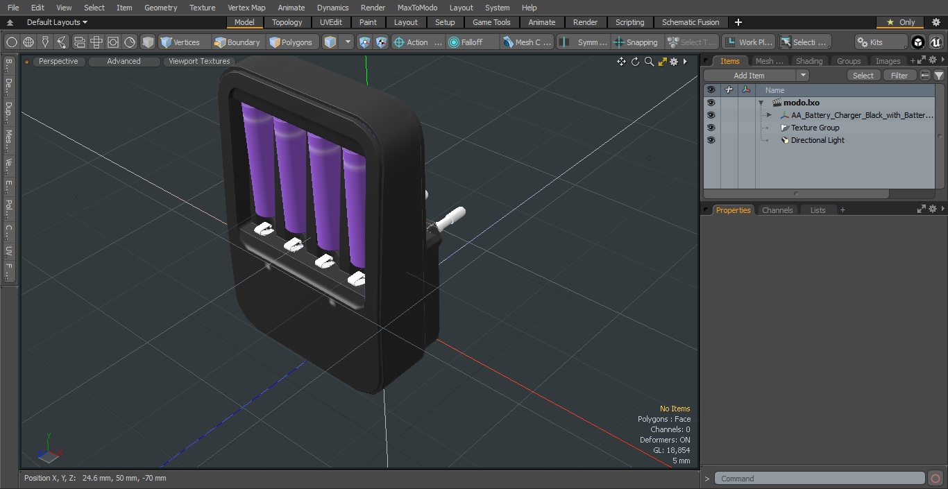Open the Advanced shading style menu
This screenshot has width=948, height=489.
coord(124,61)
